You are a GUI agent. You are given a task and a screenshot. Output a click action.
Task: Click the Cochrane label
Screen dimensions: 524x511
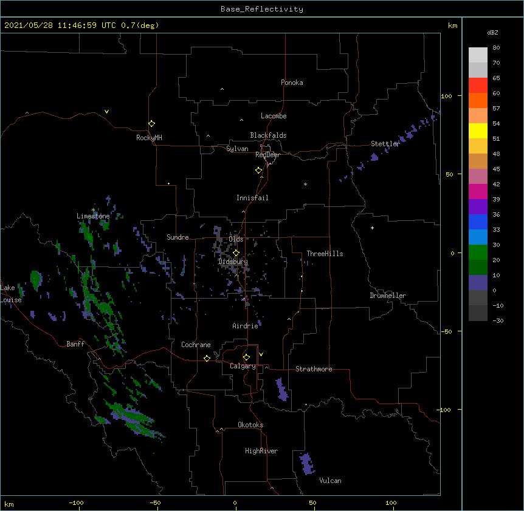point(196,345)
